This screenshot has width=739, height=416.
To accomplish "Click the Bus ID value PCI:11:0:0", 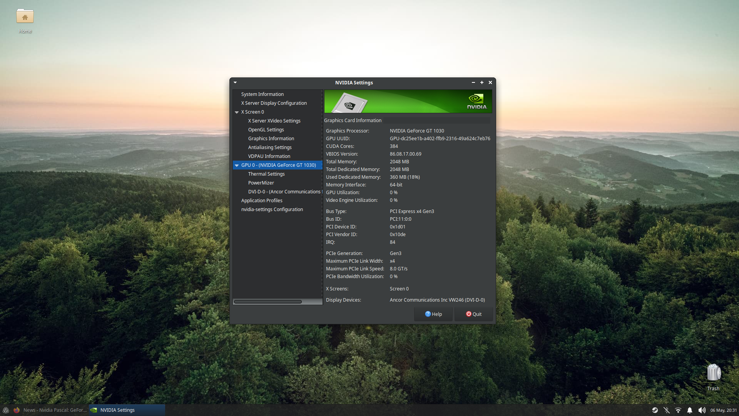I will (x=400, y=219).
